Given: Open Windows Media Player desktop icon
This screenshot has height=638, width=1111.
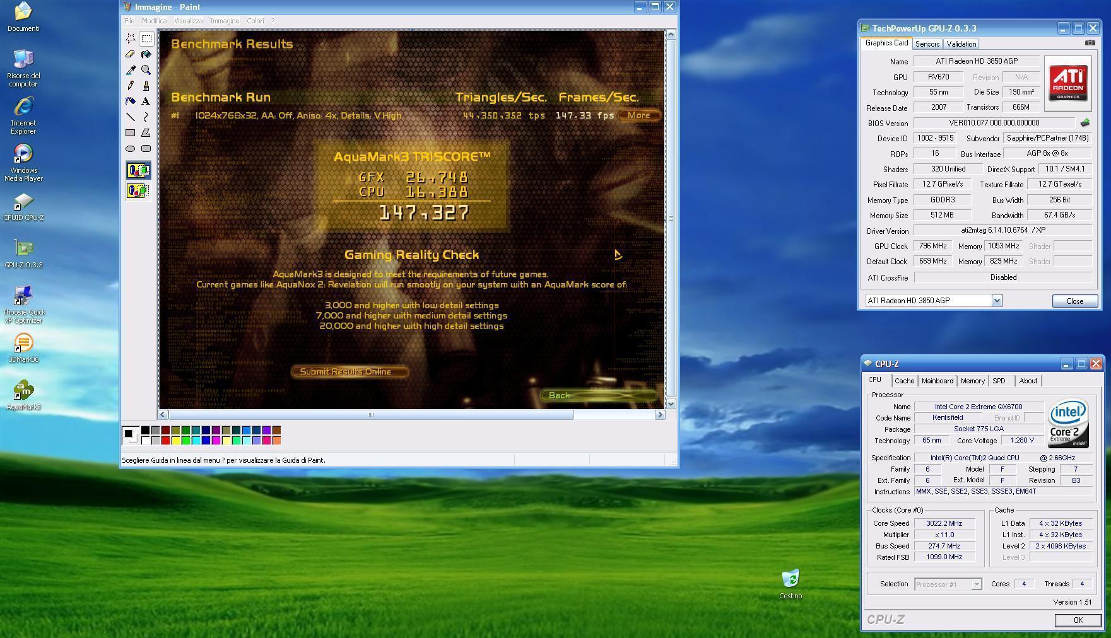Looking at the screenshot, I should (23, 163).
